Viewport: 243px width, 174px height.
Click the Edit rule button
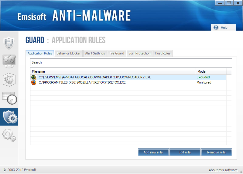click(185, 152)
